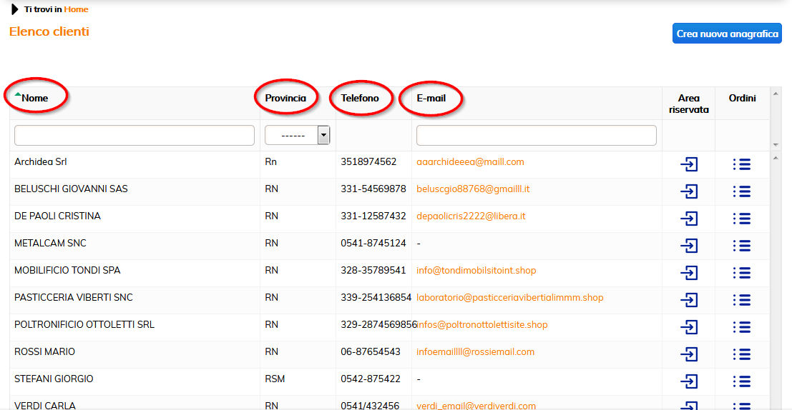The image size is (792, 410).
Task: Sort the table by Nome column
Action: click(35, 98)
